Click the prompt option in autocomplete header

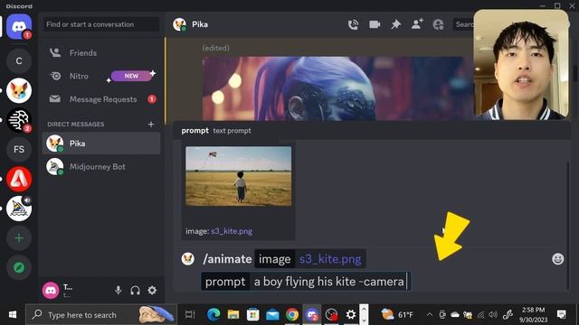pos(195,131)
